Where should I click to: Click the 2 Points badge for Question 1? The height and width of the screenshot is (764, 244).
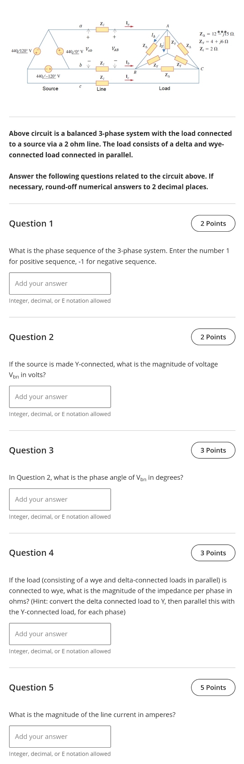(213, 223)
